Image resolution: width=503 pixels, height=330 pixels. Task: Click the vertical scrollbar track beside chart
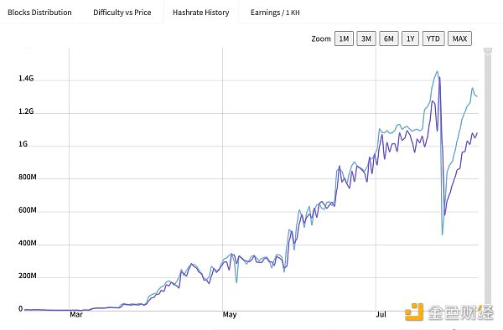click(488, 179)
